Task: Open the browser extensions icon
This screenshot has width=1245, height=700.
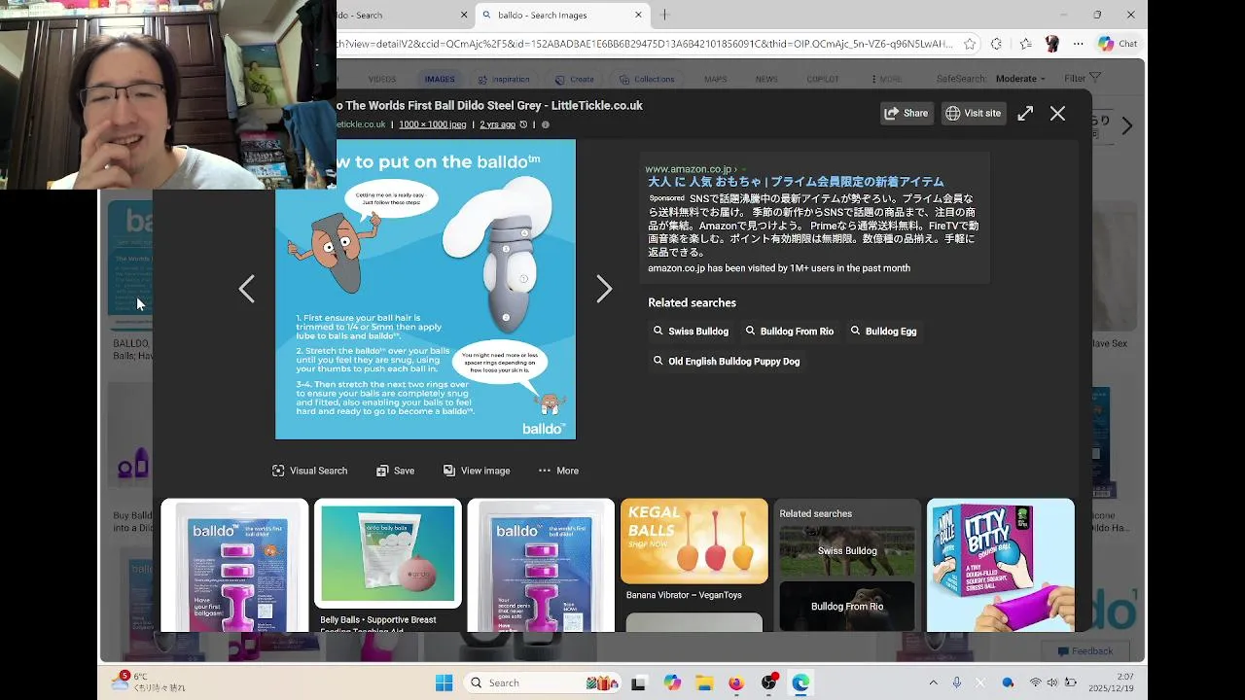Action: pos(996,44)
